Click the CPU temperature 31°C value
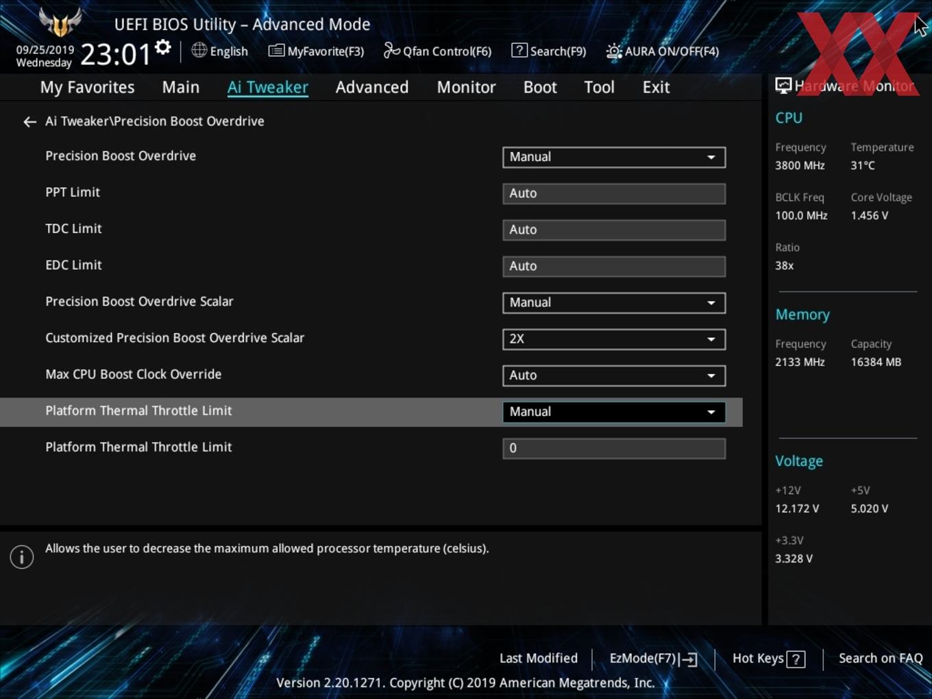This screenshot has width=932, height=699. point(863,165)
